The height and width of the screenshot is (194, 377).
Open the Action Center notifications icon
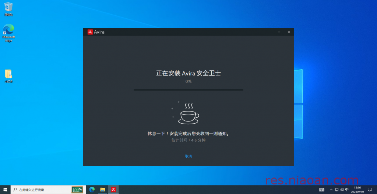click(370, 190)
